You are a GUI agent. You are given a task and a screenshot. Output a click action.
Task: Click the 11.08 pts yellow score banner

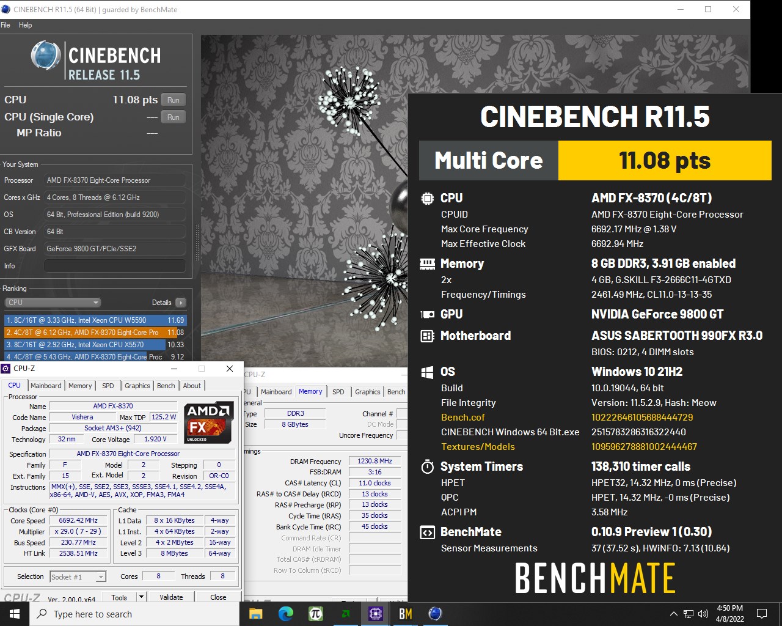tap(665, 161)
